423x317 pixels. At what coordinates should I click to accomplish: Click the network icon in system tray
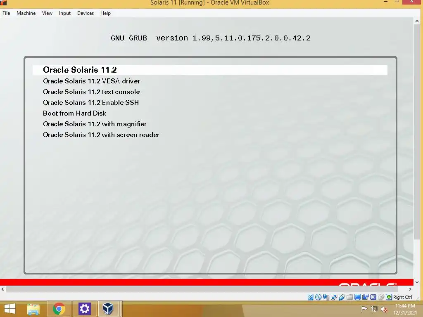pyautogui.click(x=374, y=309)
